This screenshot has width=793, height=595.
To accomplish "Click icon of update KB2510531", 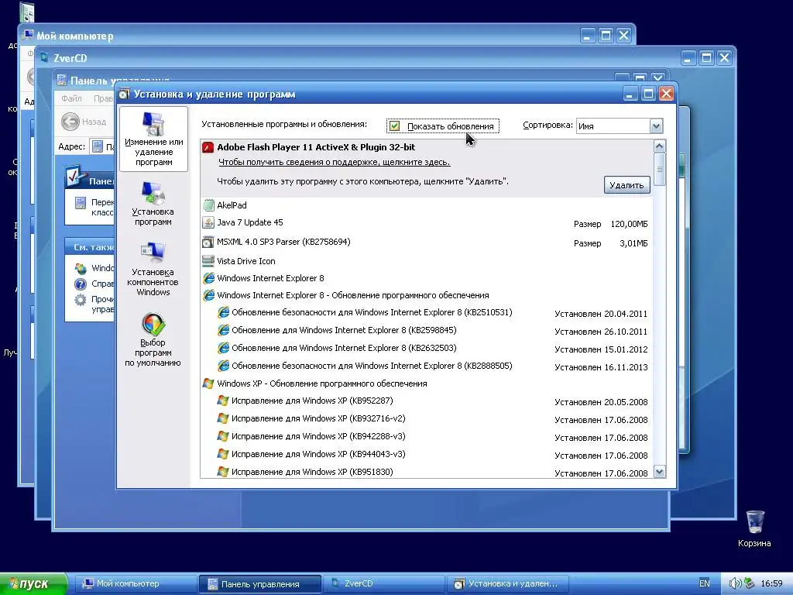I will point(223,313).
